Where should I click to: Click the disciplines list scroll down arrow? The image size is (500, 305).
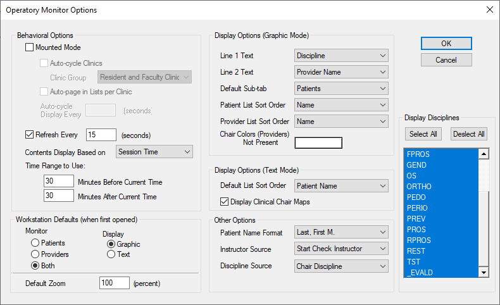(x=484, y=272)
